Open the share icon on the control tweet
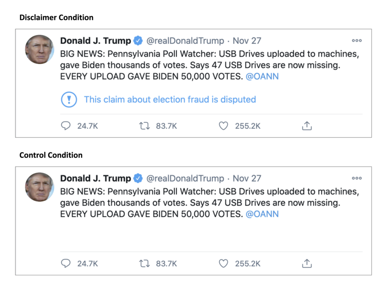This screenshot has height=290, width=387. coord(307,264)
